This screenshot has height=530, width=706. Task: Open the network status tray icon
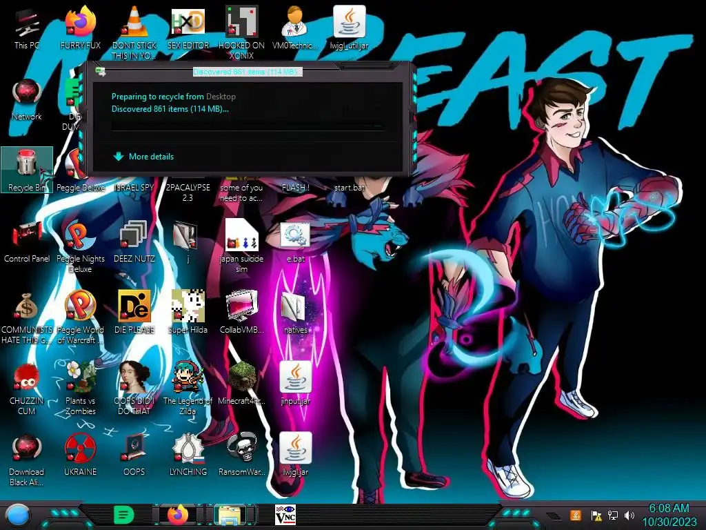coord(613,515)
